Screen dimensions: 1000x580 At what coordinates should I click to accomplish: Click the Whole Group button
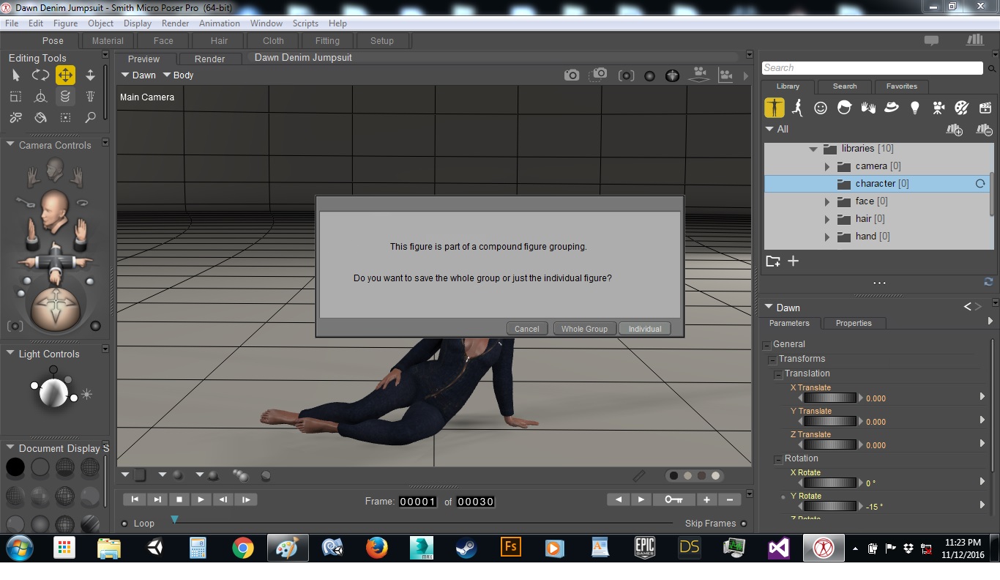[x=584, y=329]
